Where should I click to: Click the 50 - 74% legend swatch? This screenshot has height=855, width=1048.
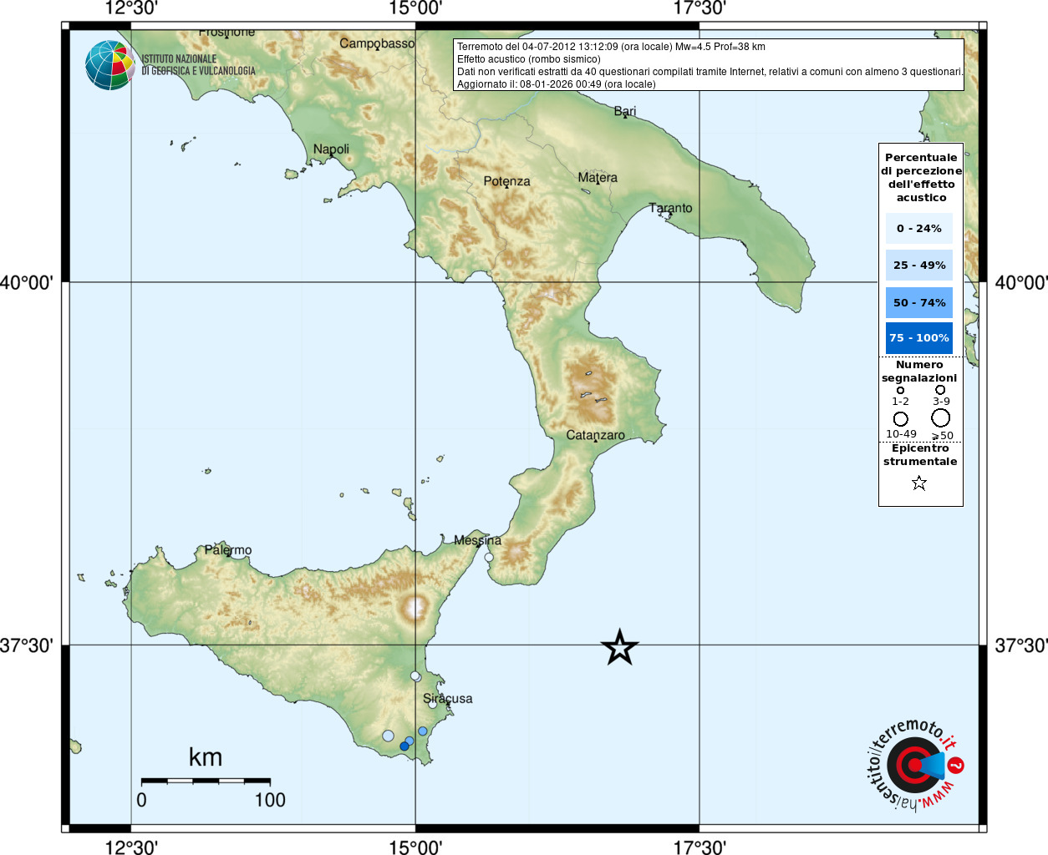pos(919,302)
